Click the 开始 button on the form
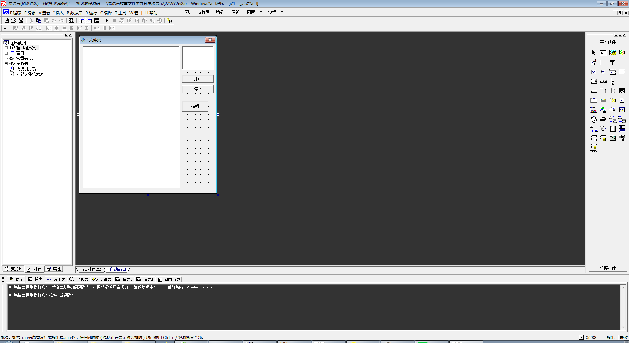The height and width of the screenshot is (343, 629). pyautogui.click(x=198, y=79)
